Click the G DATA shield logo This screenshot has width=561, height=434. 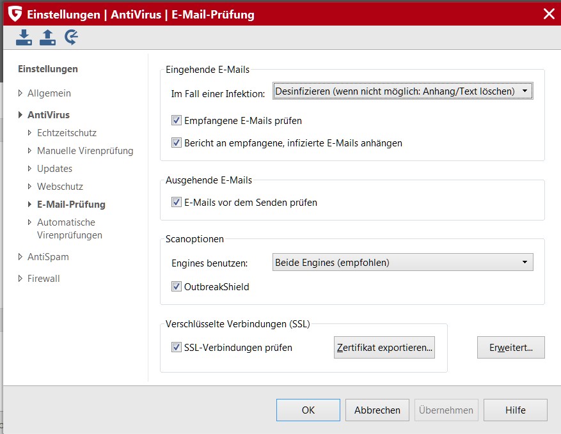pyautogui.click(x=15, y=13)
